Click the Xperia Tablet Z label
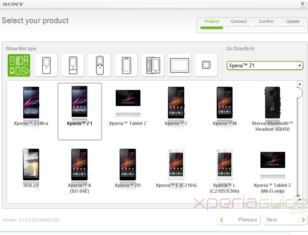Viewport: 308px width, 235px height. tap(128, 124)
